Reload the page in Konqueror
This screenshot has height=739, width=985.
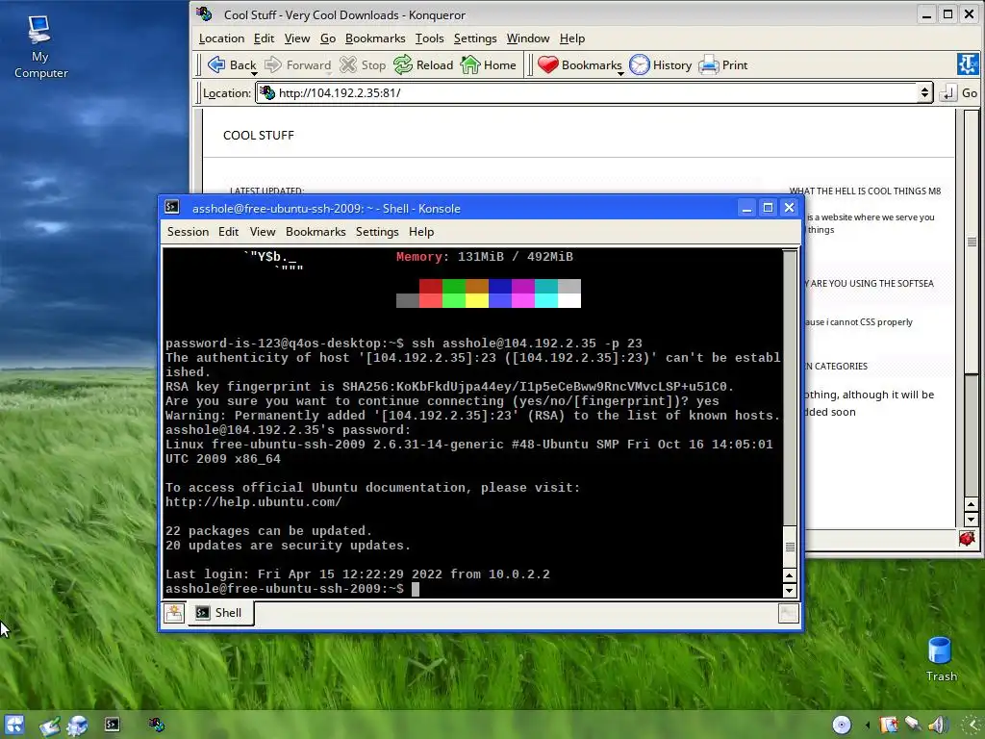(403, 64)
